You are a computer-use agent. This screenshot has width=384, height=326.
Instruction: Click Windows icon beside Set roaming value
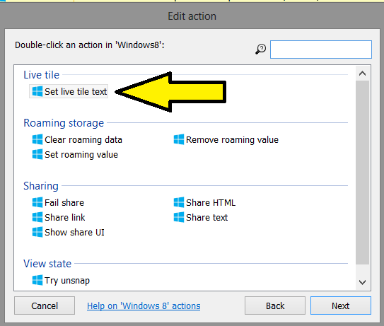coord(37,155)
